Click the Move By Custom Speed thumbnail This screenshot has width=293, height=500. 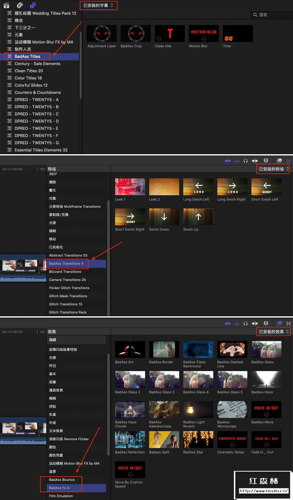[130, 470]
